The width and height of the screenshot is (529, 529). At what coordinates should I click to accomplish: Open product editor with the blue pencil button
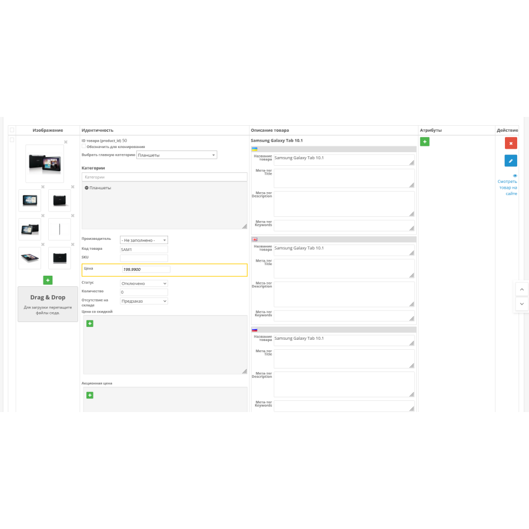pyautogui.click(x=511, y=160)
